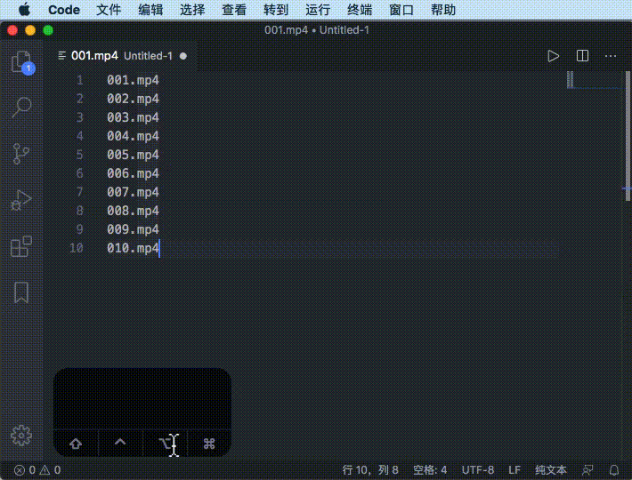Click the Option key indicator icon
This screenshot has height=480, width=632.
coord(166,444)
